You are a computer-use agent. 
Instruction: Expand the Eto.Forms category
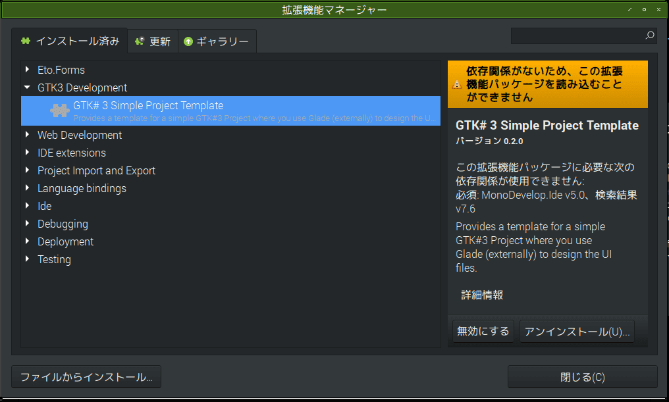pos(26,70)
